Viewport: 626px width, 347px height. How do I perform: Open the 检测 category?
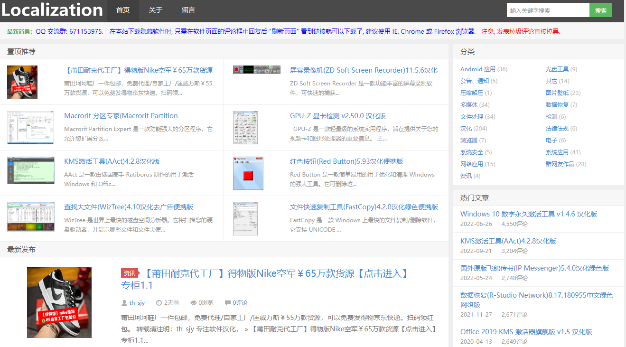(x=551, y=117)
